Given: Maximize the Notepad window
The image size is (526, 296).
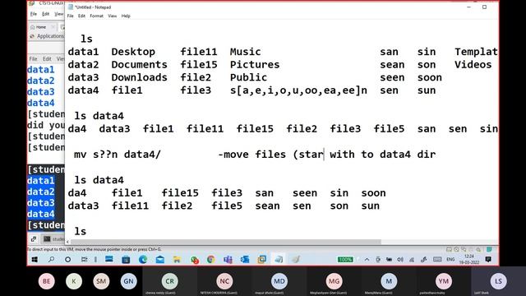Looking at the screenshot, I should 484,7.
